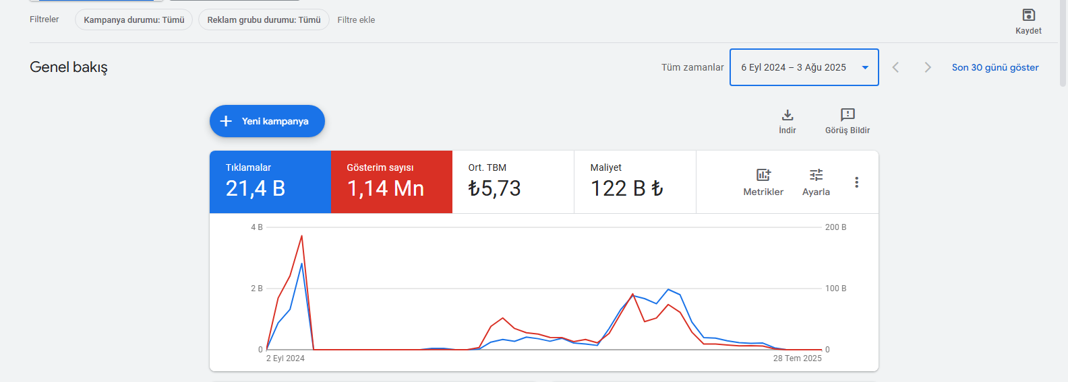Open Görüş Bildir feedback icon
This screenshot has width=1068, height=382.
(848, 115)
